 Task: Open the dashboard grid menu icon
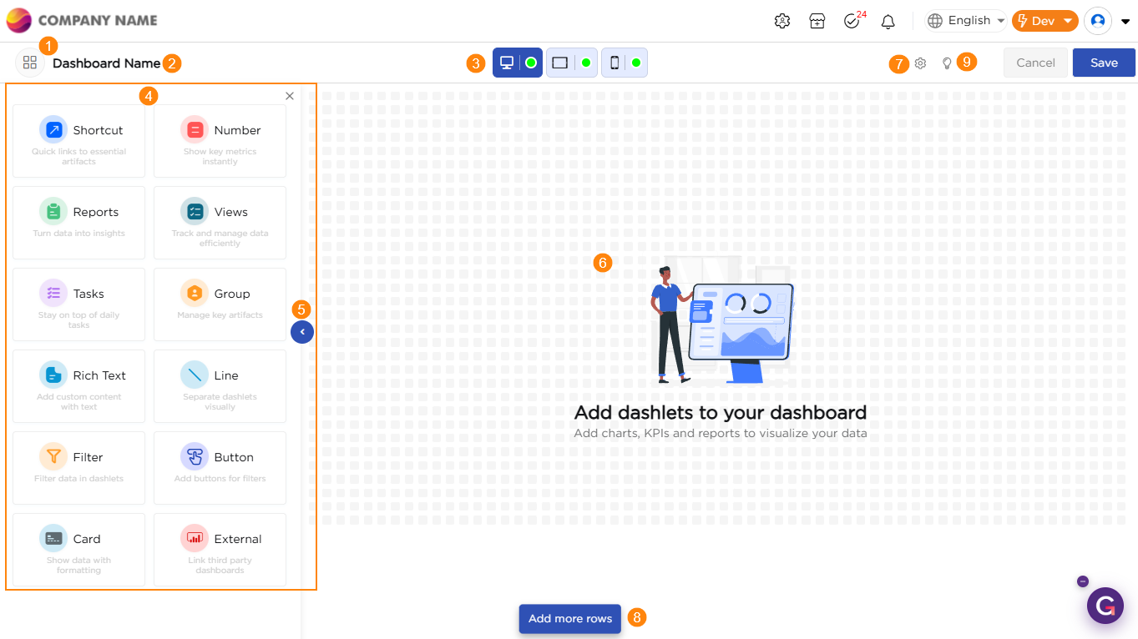point(30,63)
